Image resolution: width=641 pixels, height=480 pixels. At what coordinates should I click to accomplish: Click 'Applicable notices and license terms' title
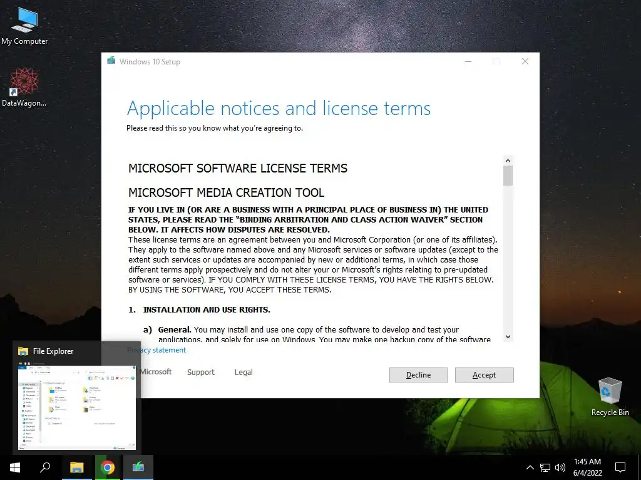pos(279,109)
